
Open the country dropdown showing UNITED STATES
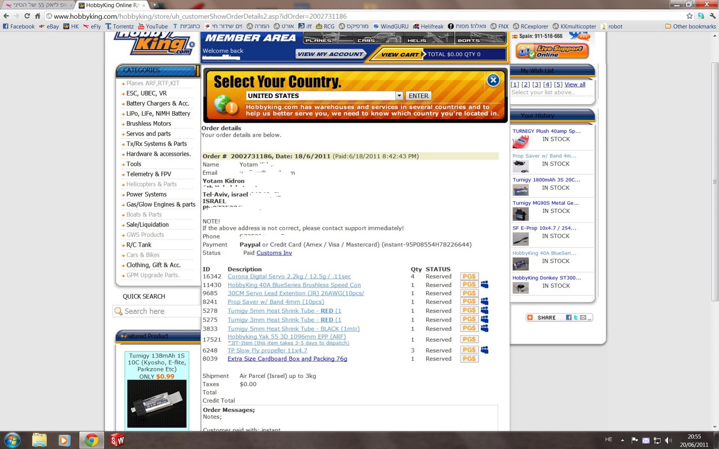(x=324, y=96)
